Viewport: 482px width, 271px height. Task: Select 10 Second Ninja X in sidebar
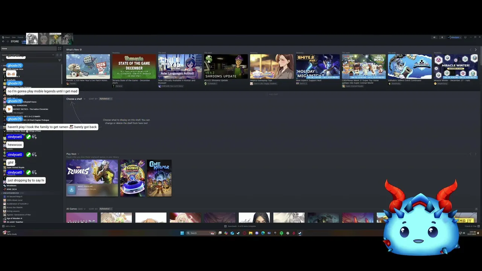pyautogui.click(x=14, y=196)
